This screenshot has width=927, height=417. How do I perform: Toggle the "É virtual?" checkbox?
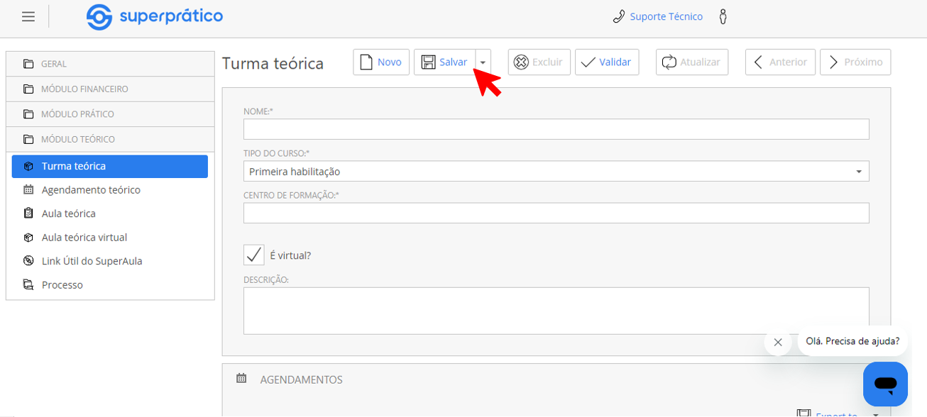(x=254, y=255)
